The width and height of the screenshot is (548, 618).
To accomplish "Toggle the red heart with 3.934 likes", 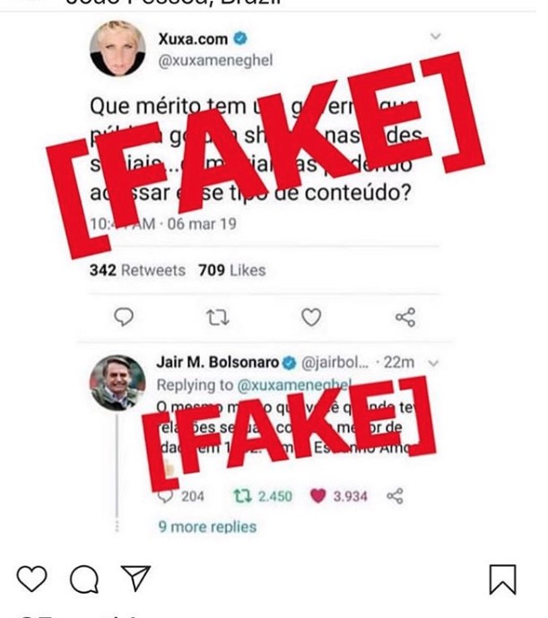I will pos(318,496).
